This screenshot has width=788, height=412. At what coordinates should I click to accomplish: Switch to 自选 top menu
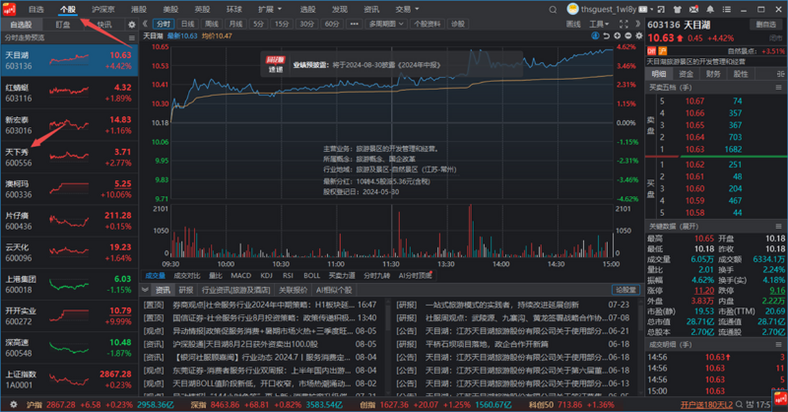(36, 9)
